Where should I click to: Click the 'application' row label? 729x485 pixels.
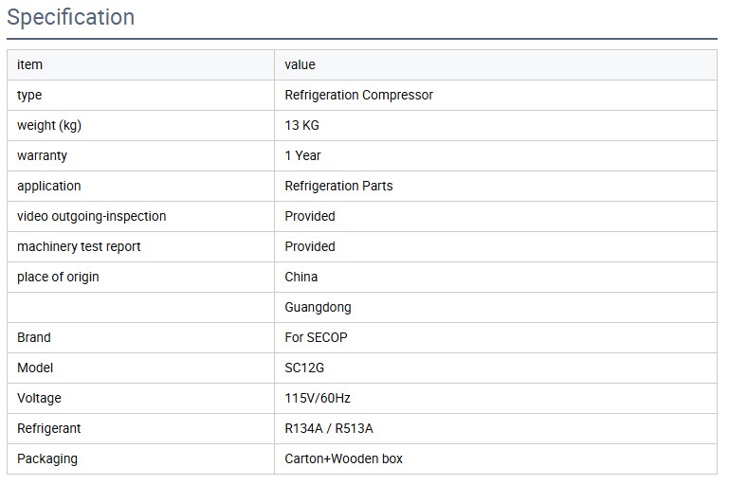pyautogui.click(x=49, y=186)
